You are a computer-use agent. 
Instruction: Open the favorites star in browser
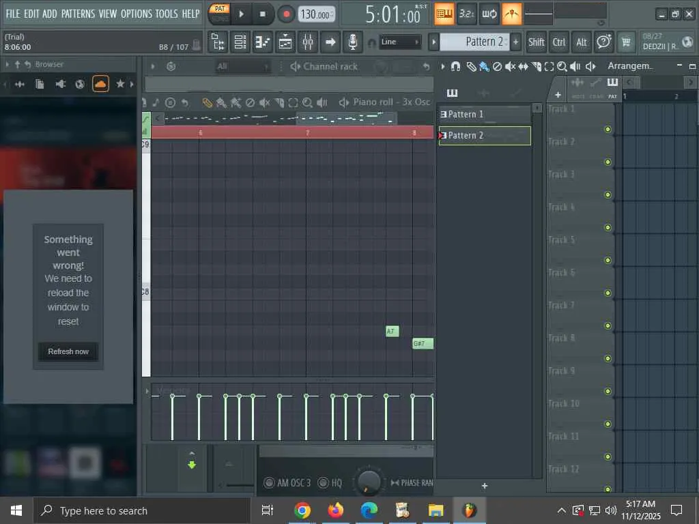tap(120, 84)
